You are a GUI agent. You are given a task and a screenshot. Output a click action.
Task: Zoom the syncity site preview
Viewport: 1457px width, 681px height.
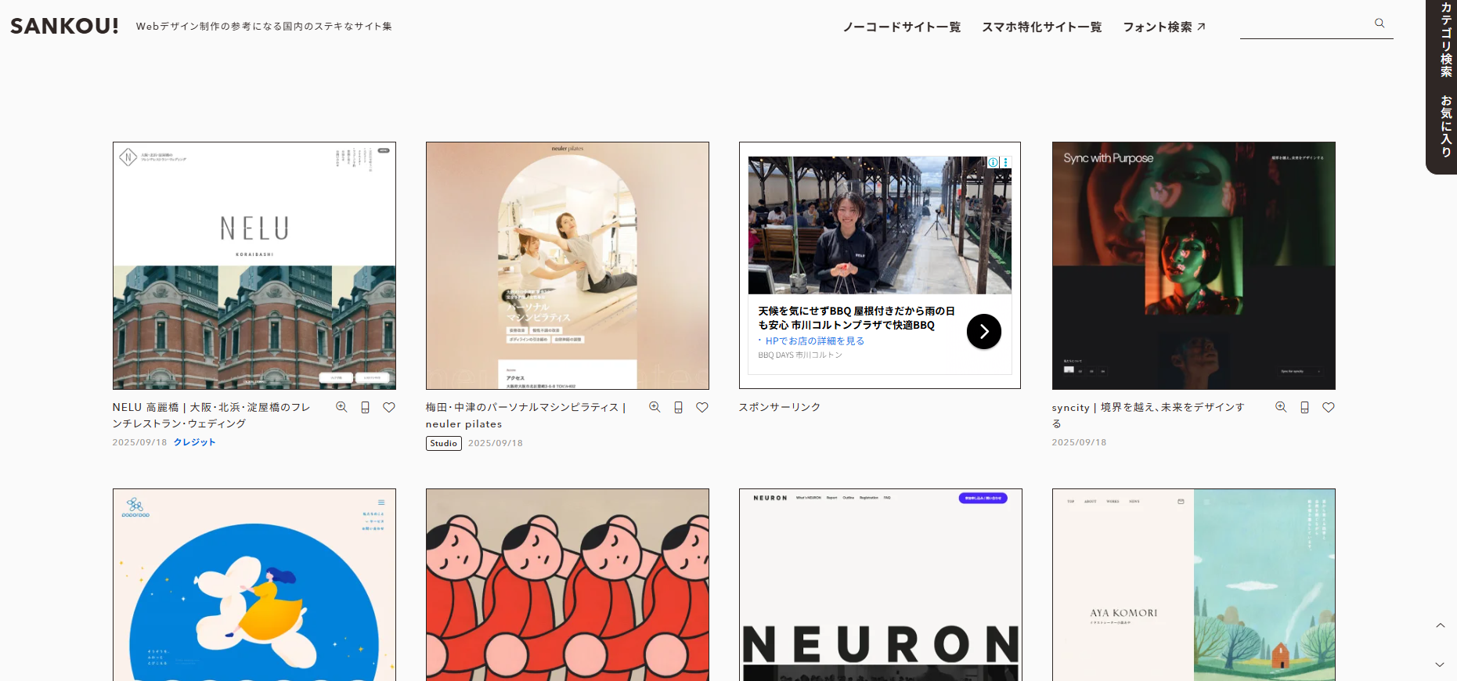[x=1281, y=407]
